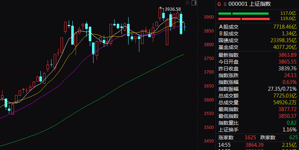
Task: Click the 跌家数 label
Action: (x=267, y=137)
